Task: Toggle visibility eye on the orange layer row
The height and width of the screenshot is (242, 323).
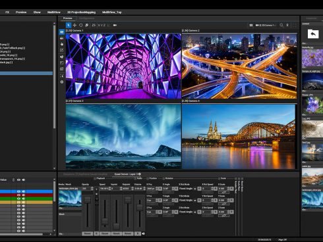Action: 18,202
